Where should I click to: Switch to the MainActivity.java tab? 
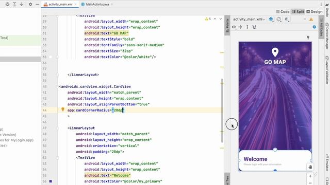point(95,4)
